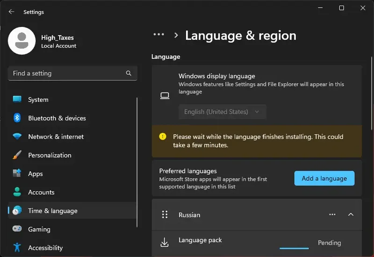This screenshot has width=374, height=257.
Task: Select Time & language
Action: [72, 211]
